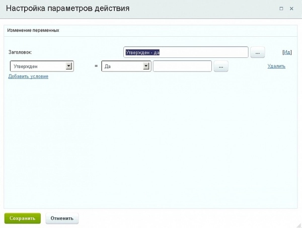Image resolution: width=302 pixels, height=228 pixels.
Task: Open value picker beside empty value field
Action: 221,66
